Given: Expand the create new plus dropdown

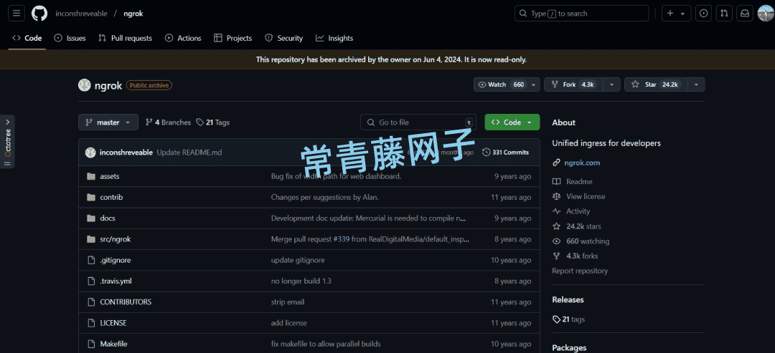Looking at the screenshot, I should [x=675, y=13].
